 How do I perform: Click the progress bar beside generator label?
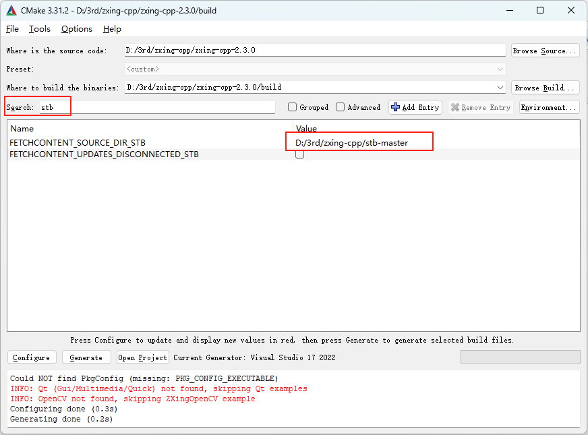(520, 357)
